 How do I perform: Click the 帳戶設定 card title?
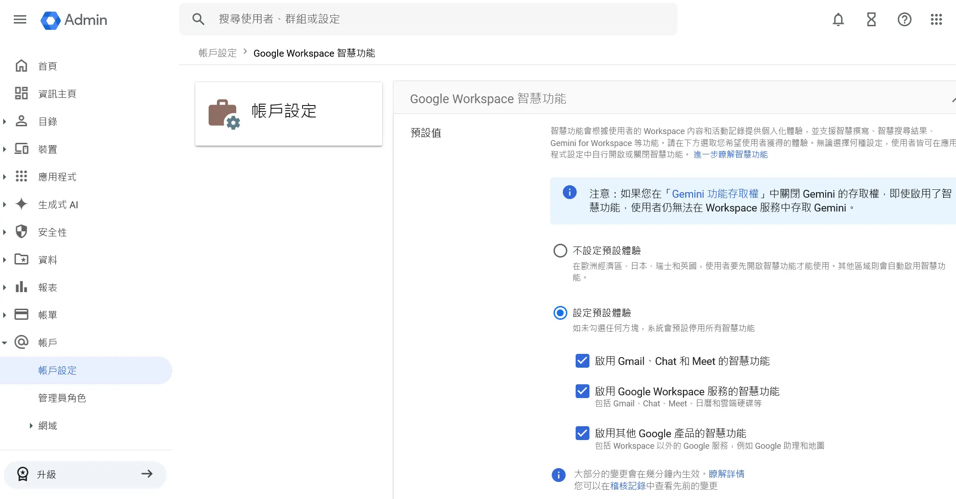coord(284,111)
